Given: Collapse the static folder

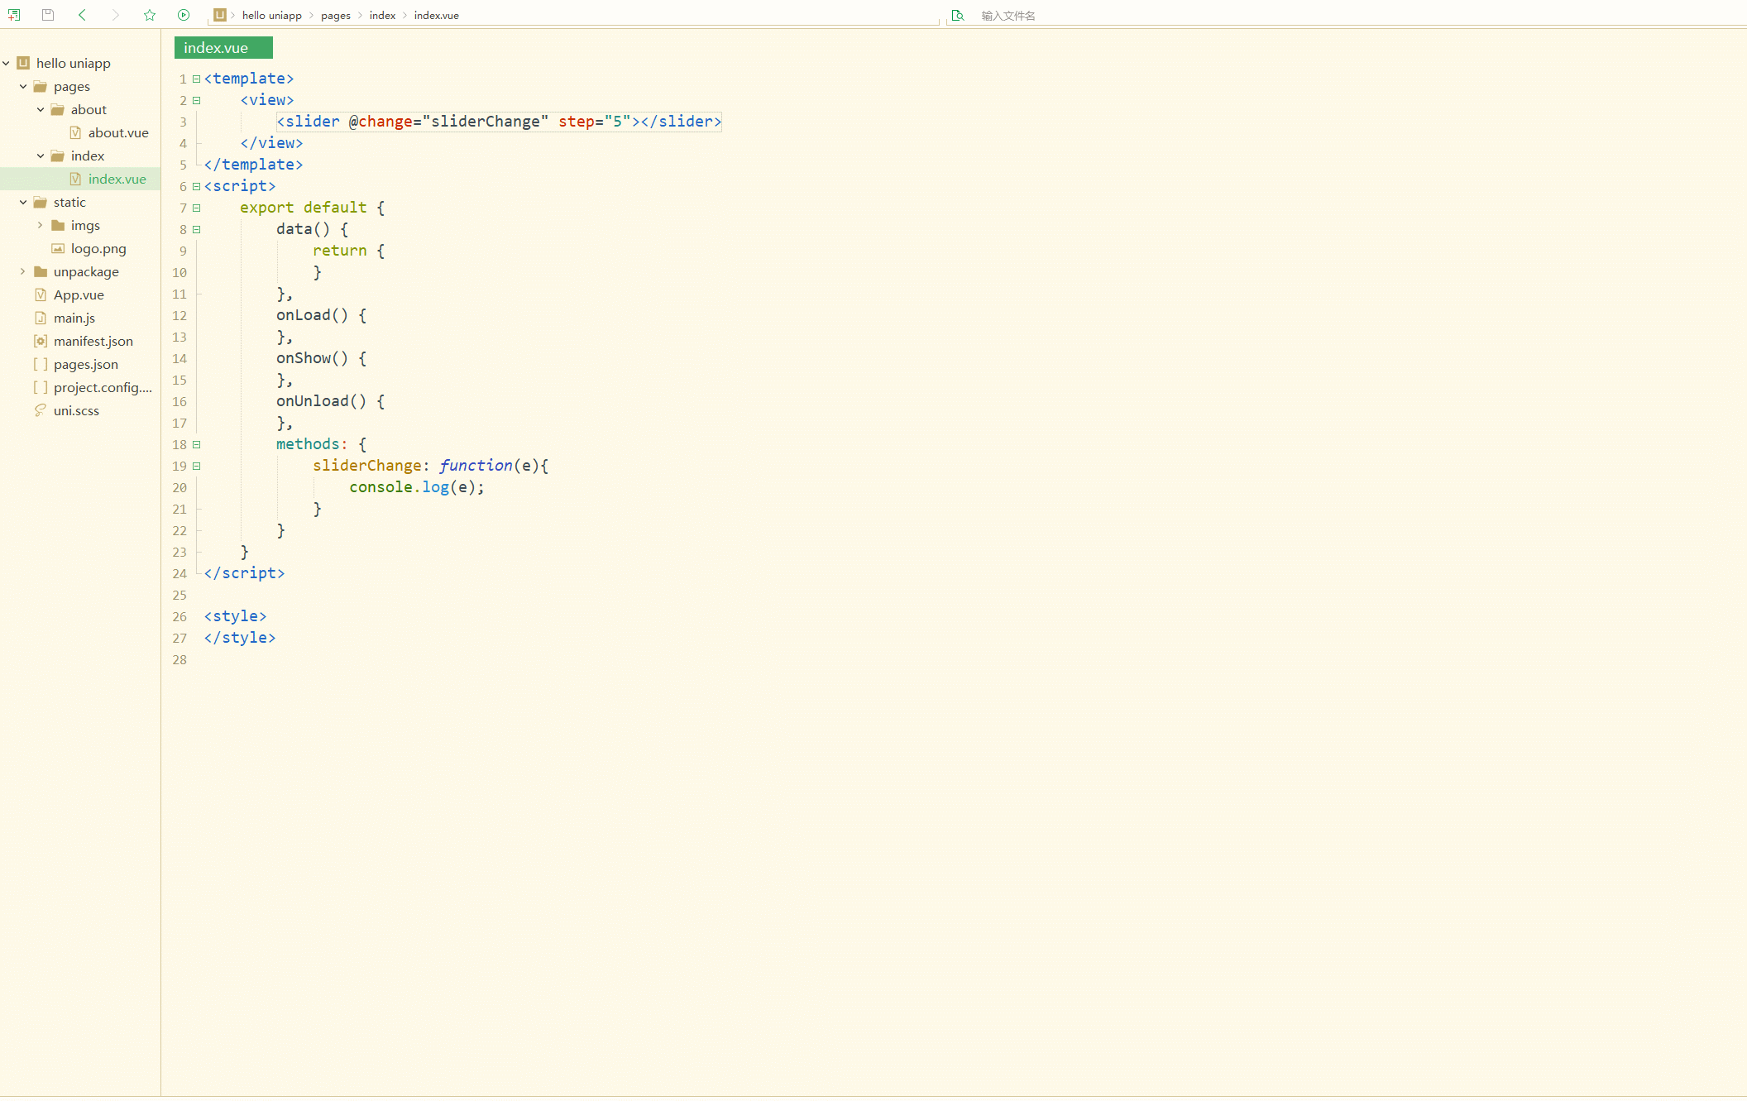Looking at the screenshot, I should [x=23, y=202].
